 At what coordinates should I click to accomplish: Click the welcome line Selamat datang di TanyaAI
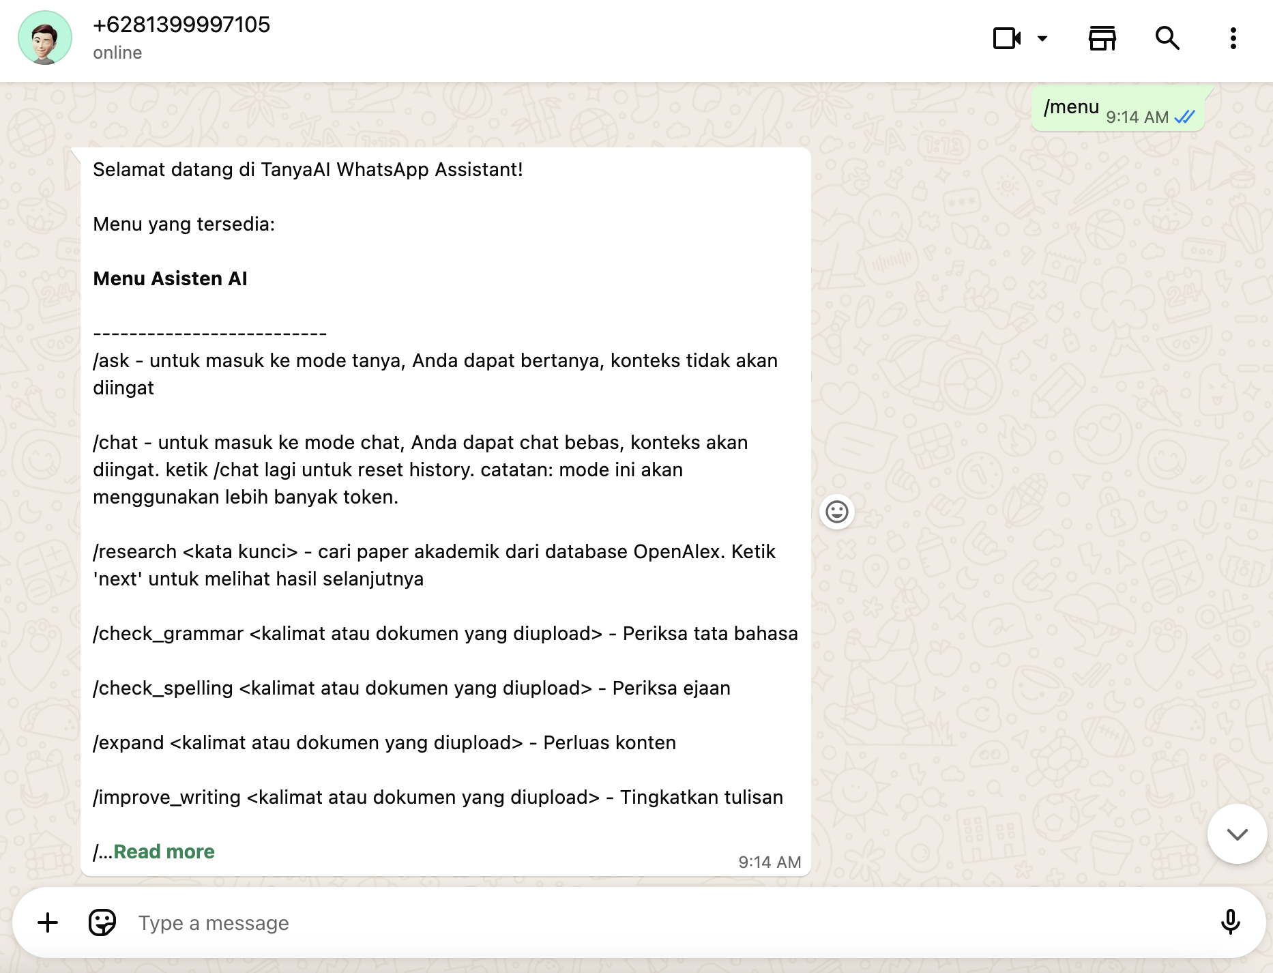pyautogui.click(x=308, y=169)
